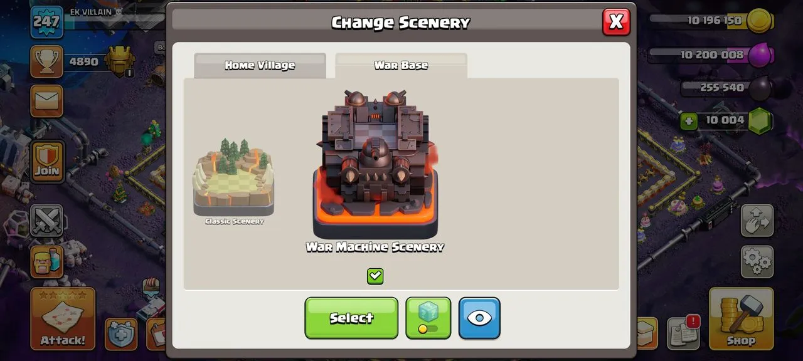
Task: Open the mail envelope inbox
Action: click(x=47, y=101)
